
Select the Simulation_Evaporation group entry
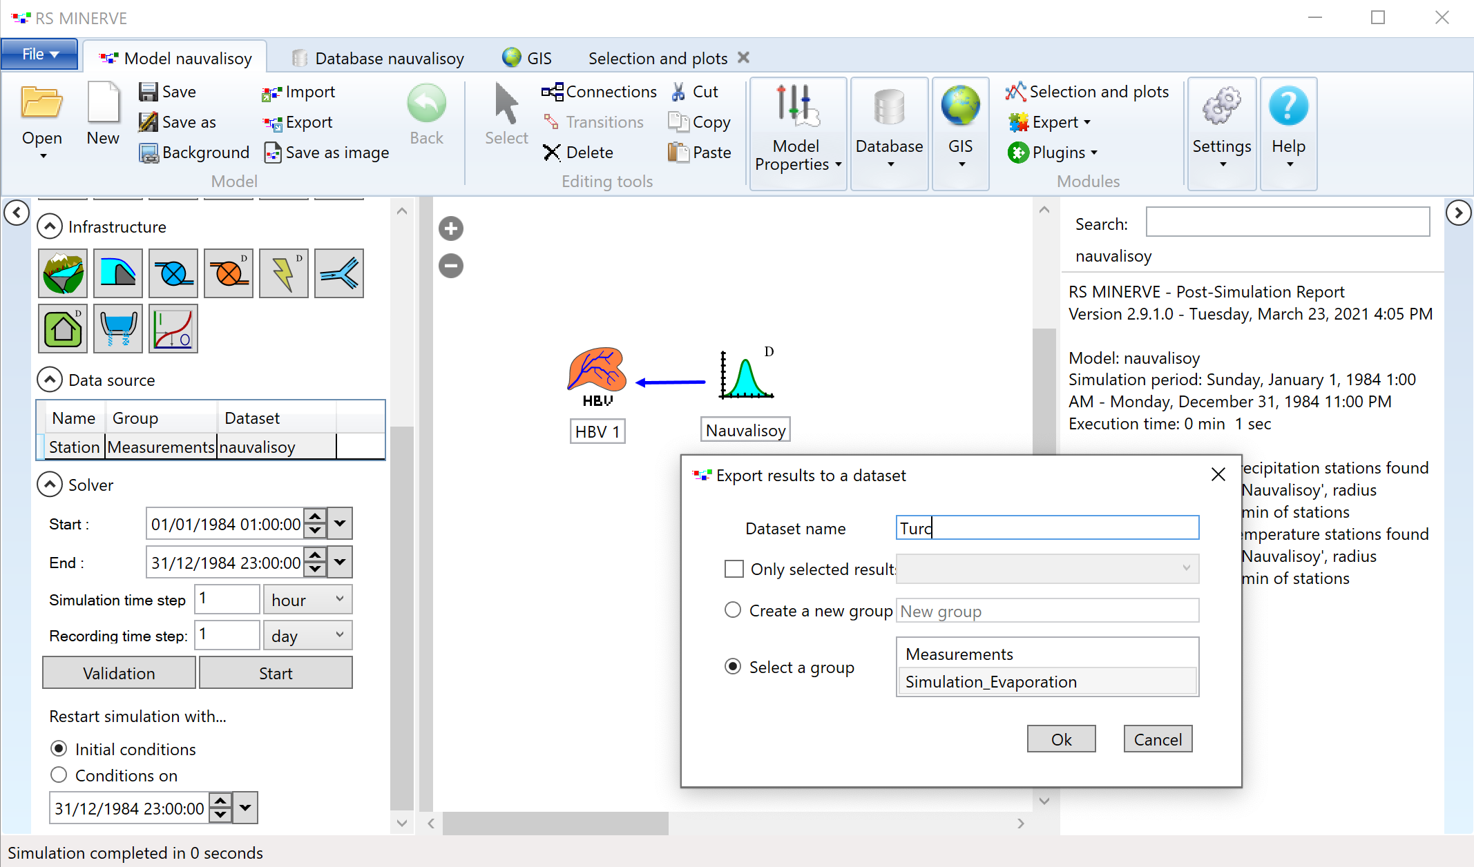tap(1044, 681)
